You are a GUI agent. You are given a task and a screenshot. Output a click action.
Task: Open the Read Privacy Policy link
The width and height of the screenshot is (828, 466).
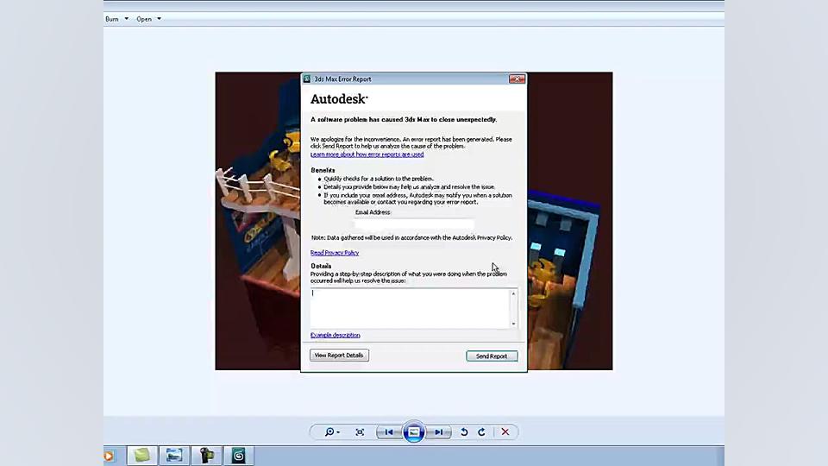(x=335, y=253)
